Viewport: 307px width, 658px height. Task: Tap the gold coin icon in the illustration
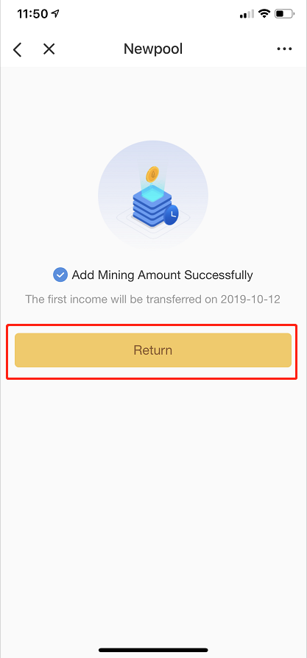coord(152,174)
